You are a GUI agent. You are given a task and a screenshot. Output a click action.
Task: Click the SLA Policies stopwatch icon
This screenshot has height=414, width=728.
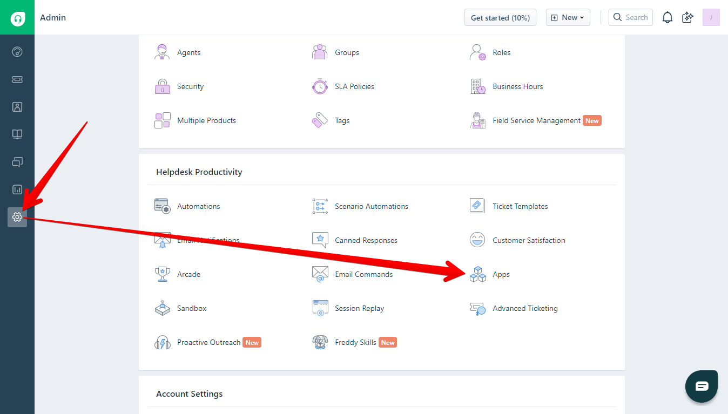click(x=320, y=86)
